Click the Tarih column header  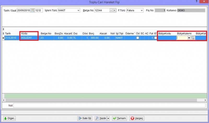coord(12,33)
